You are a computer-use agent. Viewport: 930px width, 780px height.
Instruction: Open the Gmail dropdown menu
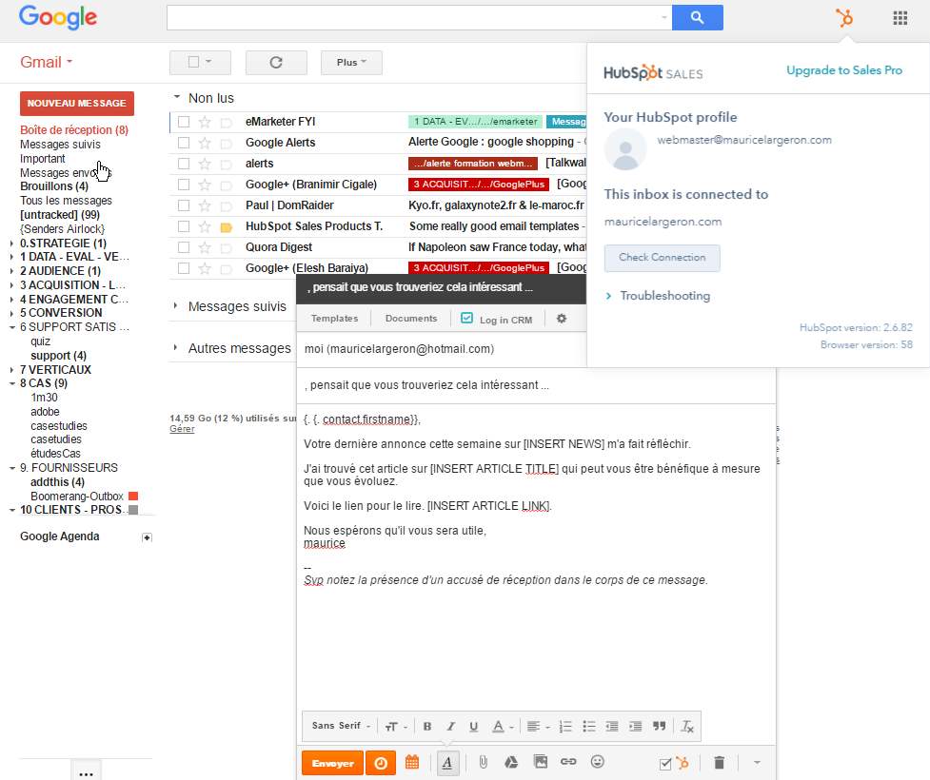click(x=47, y=62)
